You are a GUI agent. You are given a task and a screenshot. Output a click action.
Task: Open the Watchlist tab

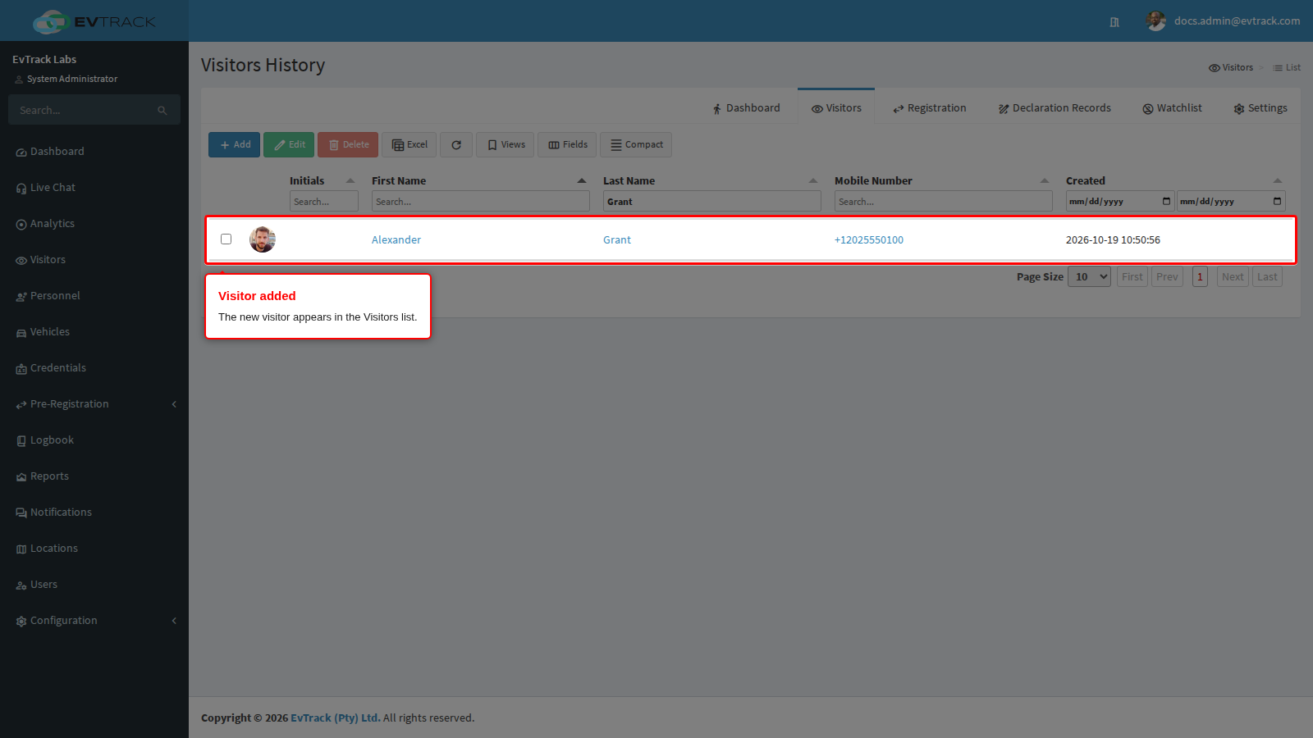[1172, 108]
